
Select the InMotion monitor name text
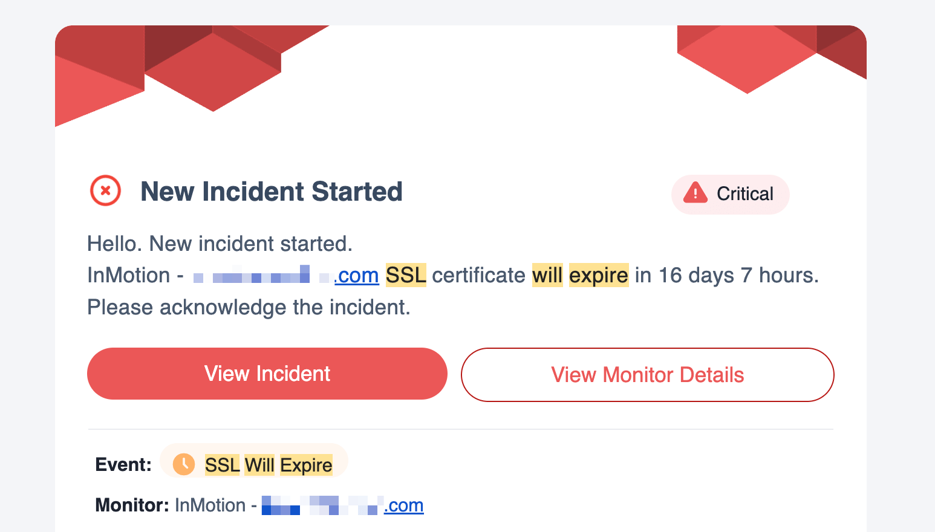tap(210, 505)
